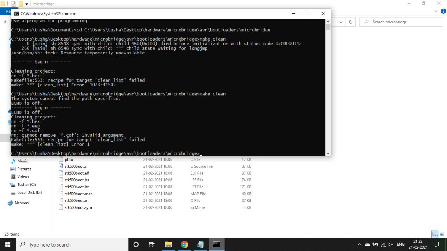The image size is (447, 251).
Task: Select file stk500boot.sym
Action: (78, 207)
